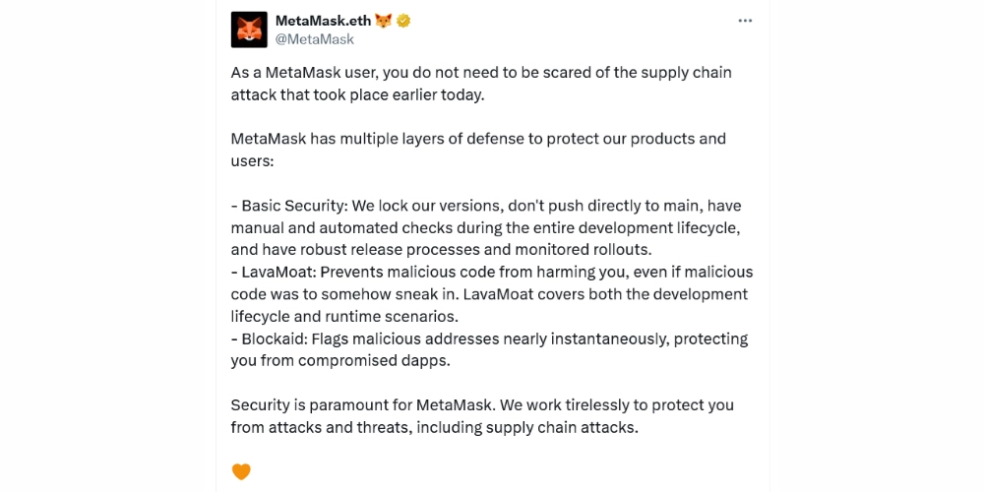Click the 'As a MetaMask user' opening line
The image size is (984, 492).
[481, 73]
